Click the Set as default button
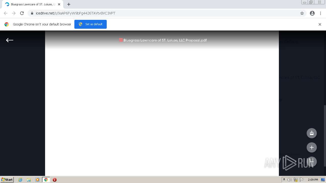 [x=90, y=24]
